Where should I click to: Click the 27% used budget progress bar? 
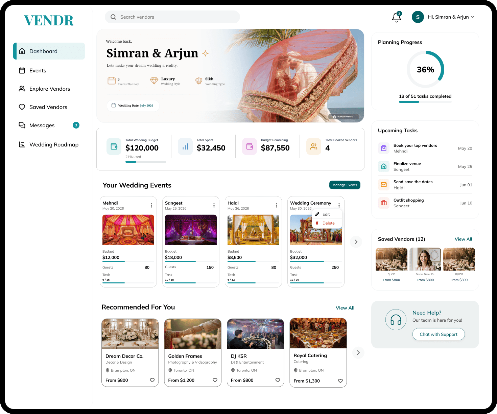click(145, 162)
